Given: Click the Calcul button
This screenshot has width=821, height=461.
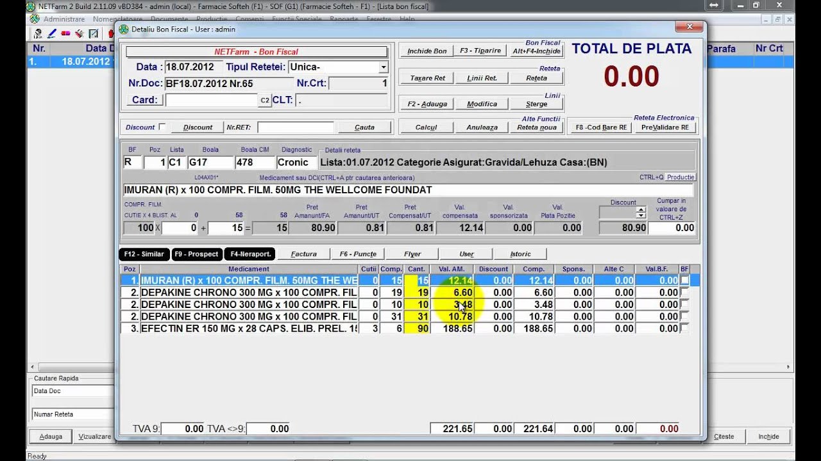Looking at the screenshot, I should [426, 127].
